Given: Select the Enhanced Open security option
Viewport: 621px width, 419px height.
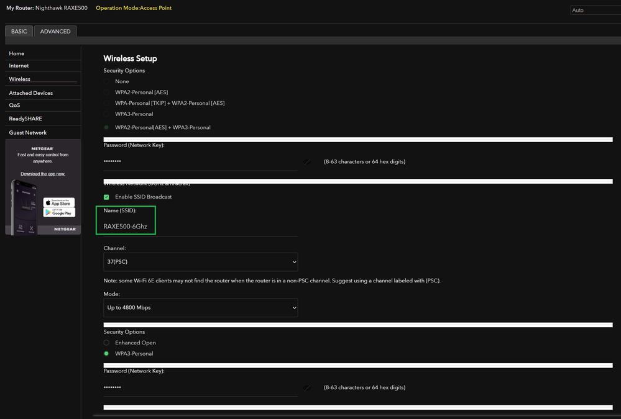Looking at the screenshot, I should click(106, 342).
